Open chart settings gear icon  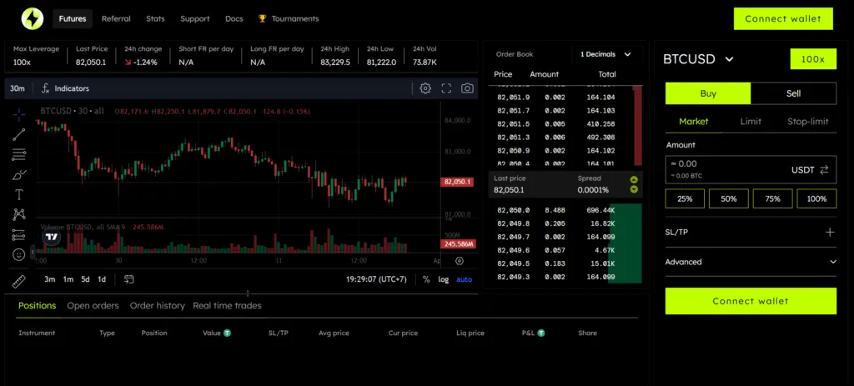(x=425, y=88)
